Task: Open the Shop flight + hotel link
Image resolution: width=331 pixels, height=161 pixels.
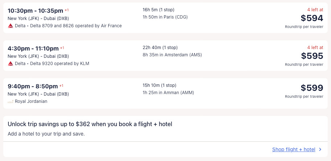Action: (x=294, y=149)
